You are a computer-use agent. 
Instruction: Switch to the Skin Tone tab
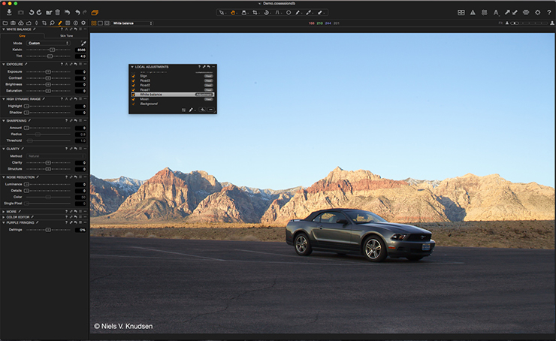pyautogui.click(x=66, y=36)
